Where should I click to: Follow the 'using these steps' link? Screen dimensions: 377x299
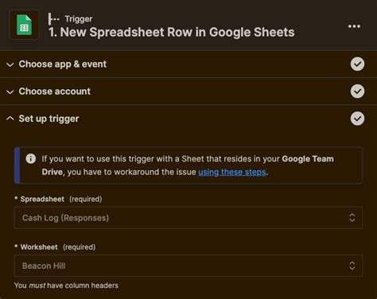point(232,172)
